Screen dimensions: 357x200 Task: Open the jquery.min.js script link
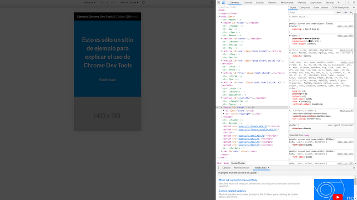click(x=253, y=126)
